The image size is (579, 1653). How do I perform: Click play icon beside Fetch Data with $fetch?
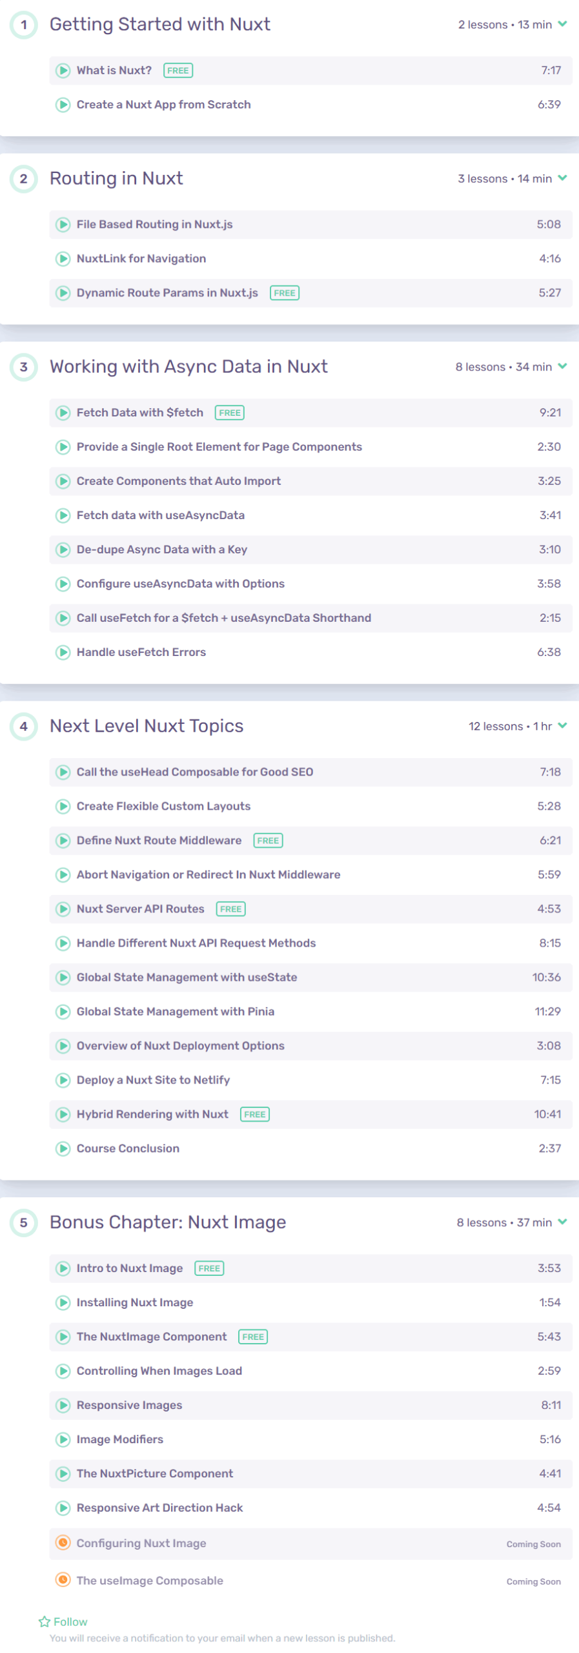(x=63, y=413)
